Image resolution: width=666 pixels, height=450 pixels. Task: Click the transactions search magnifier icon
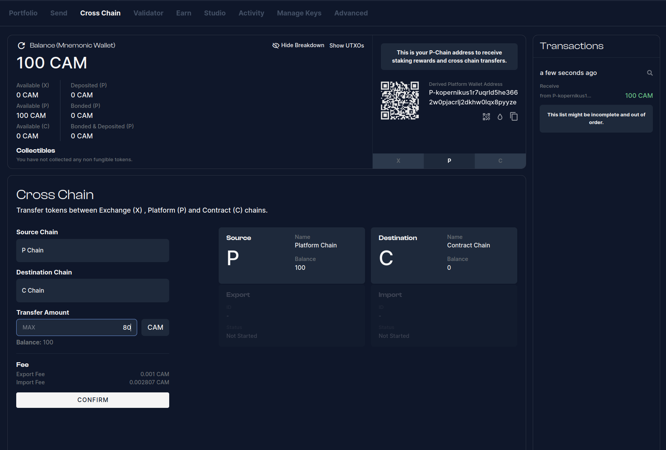click(x=650, y=73)
